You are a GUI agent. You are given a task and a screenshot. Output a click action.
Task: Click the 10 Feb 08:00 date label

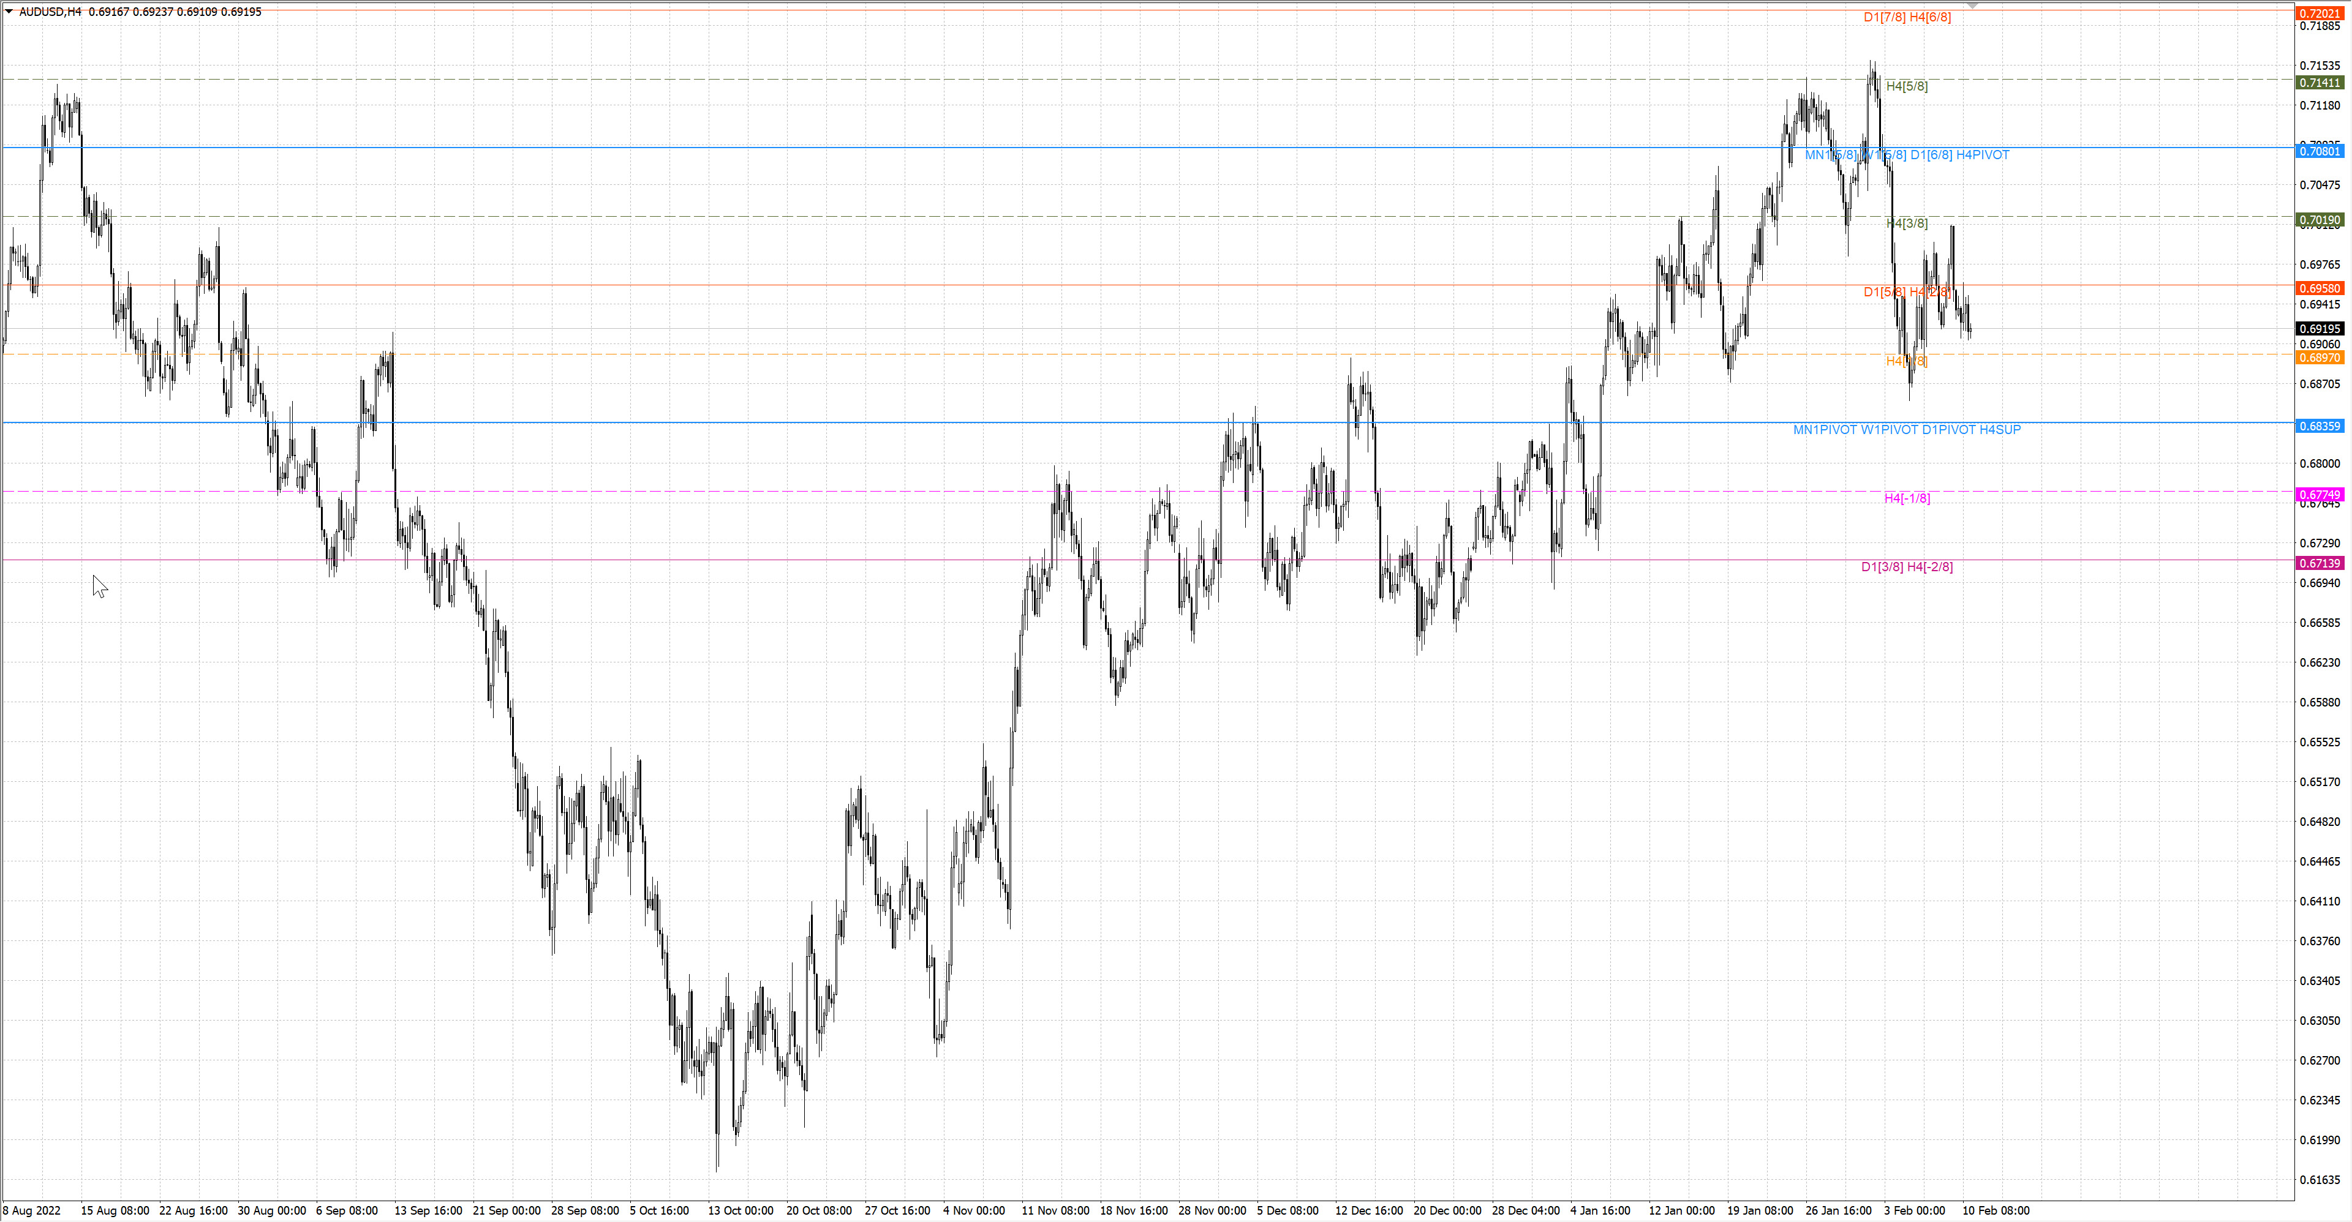[x=1995, y=1210]
